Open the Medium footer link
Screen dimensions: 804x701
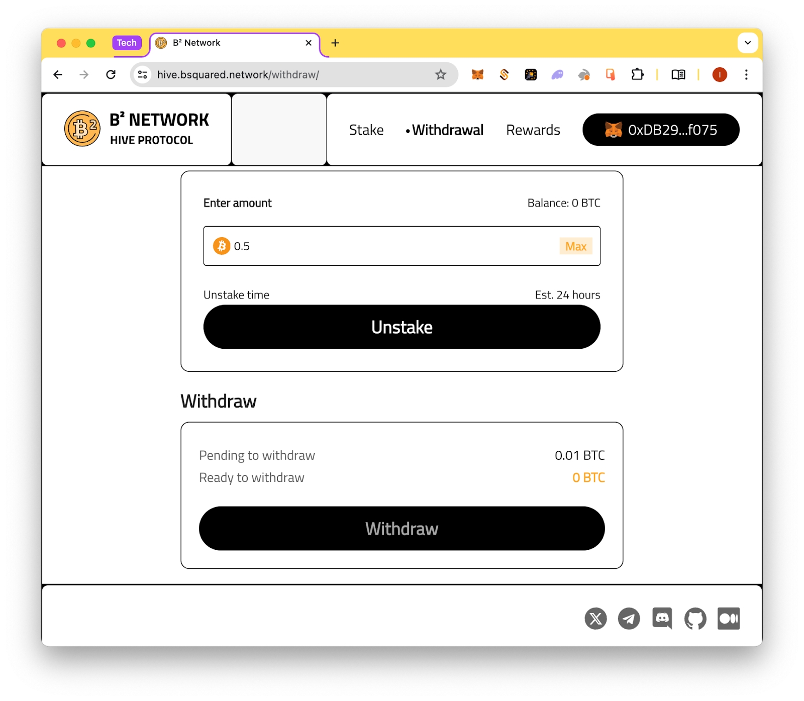click(x=729, y=619)
